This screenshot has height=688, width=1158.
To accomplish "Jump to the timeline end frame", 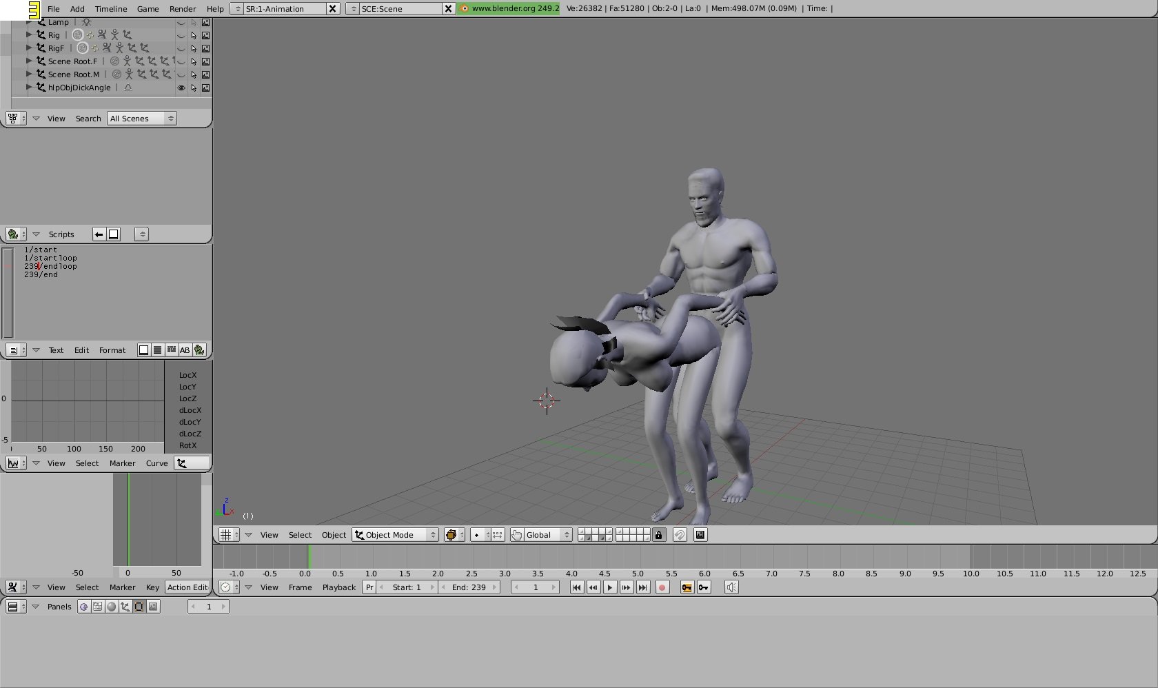I will pos(643,587).
